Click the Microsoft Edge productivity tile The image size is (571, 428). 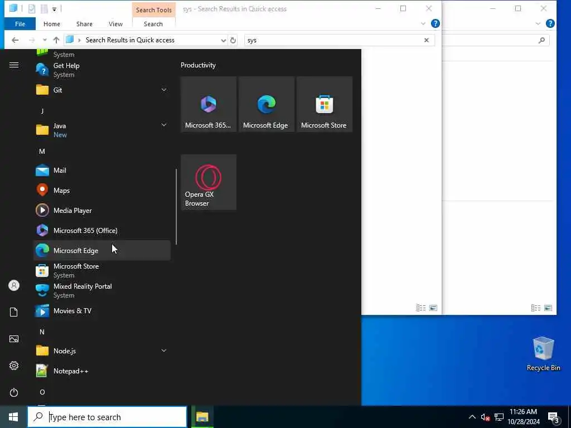click(266, 104)
